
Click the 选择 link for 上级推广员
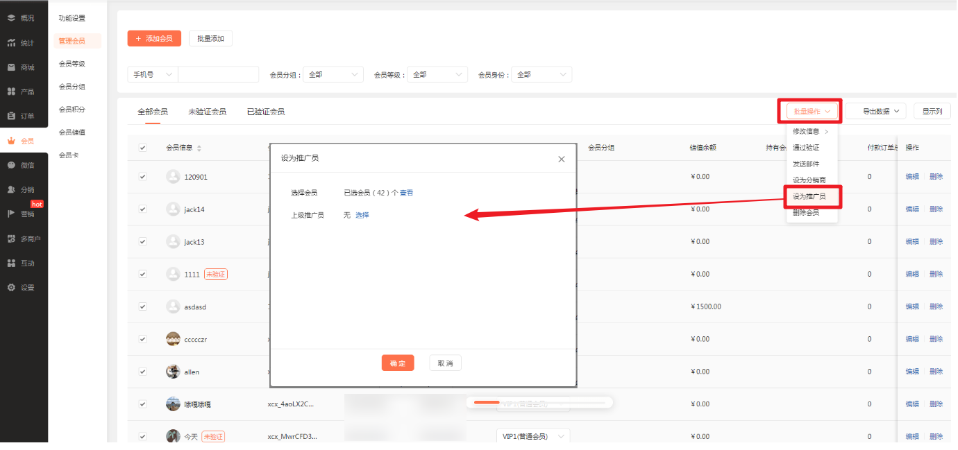pos(362,216)
